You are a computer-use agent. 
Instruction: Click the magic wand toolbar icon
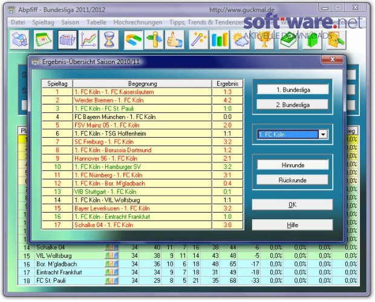tap(198, 40)
